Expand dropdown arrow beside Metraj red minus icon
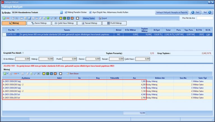 tap(18, 73)
